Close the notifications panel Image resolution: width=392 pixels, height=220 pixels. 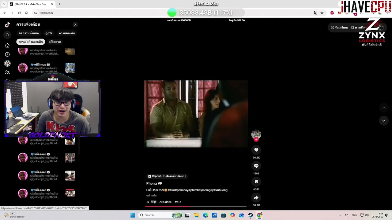[75, 25]
